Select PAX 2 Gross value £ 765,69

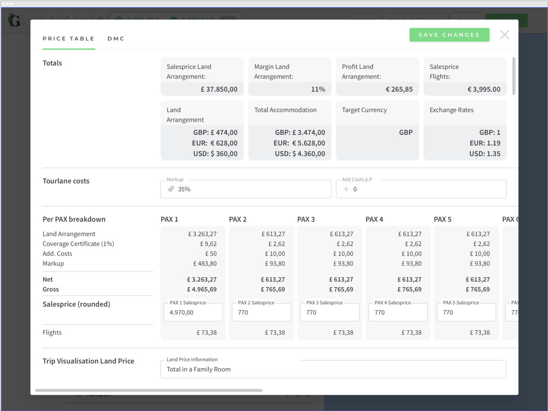click(273, 289)
